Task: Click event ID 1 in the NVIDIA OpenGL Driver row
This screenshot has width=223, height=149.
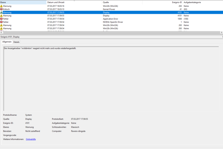Action: coord(181,22)
